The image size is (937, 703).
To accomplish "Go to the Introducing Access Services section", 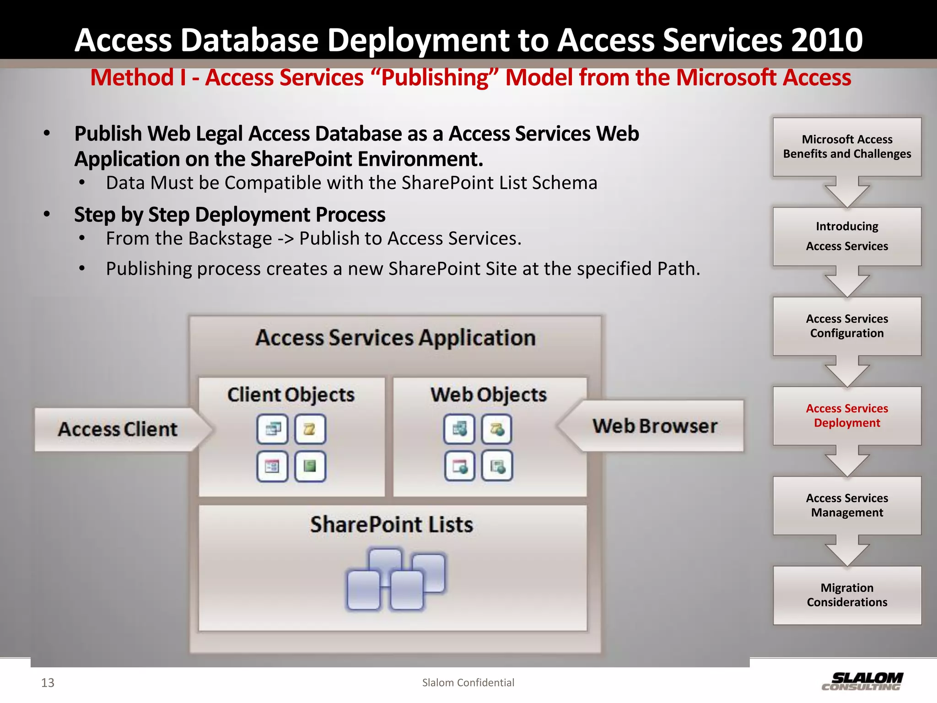I will click(847, 237).
